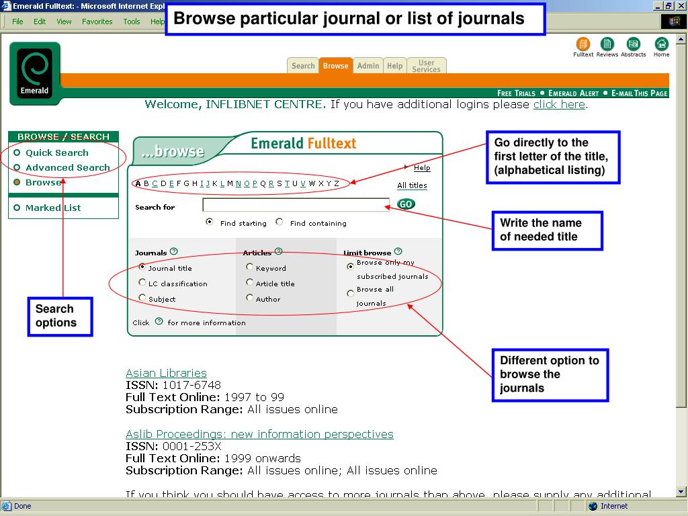Select Journal title radio option
Screen dimensions: 688x516
tap(142, 266)
